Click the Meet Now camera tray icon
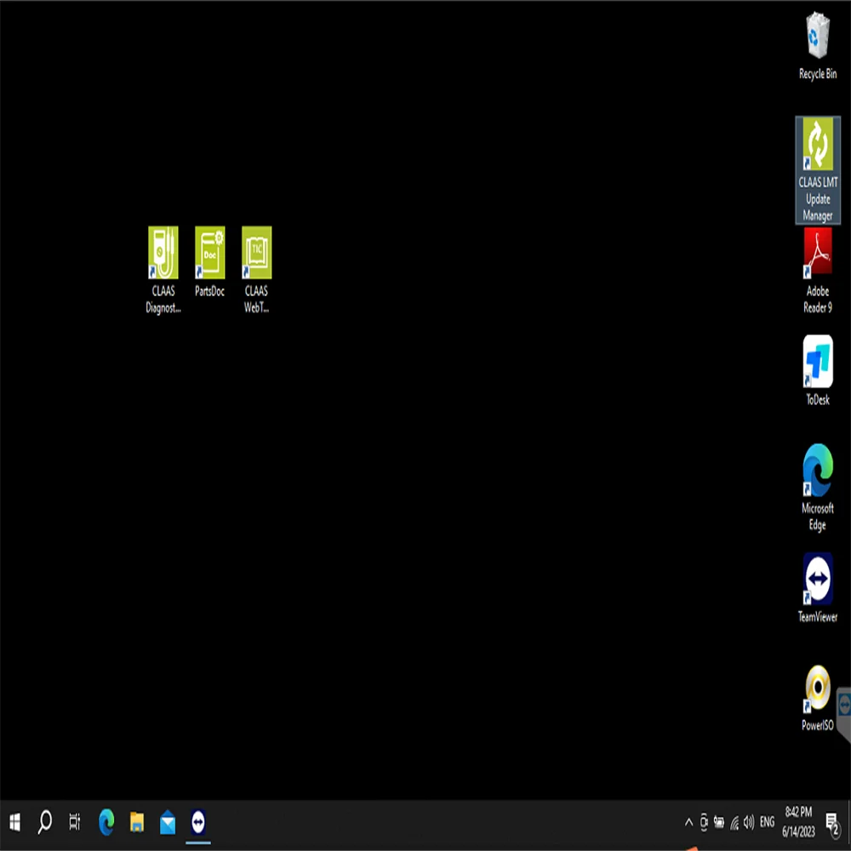The width and height of the screenshot is (851, 851). click(704, 822)
